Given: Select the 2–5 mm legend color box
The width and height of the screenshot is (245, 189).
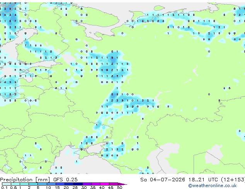Looking at the screenshot, I should [x=33, y=184].
